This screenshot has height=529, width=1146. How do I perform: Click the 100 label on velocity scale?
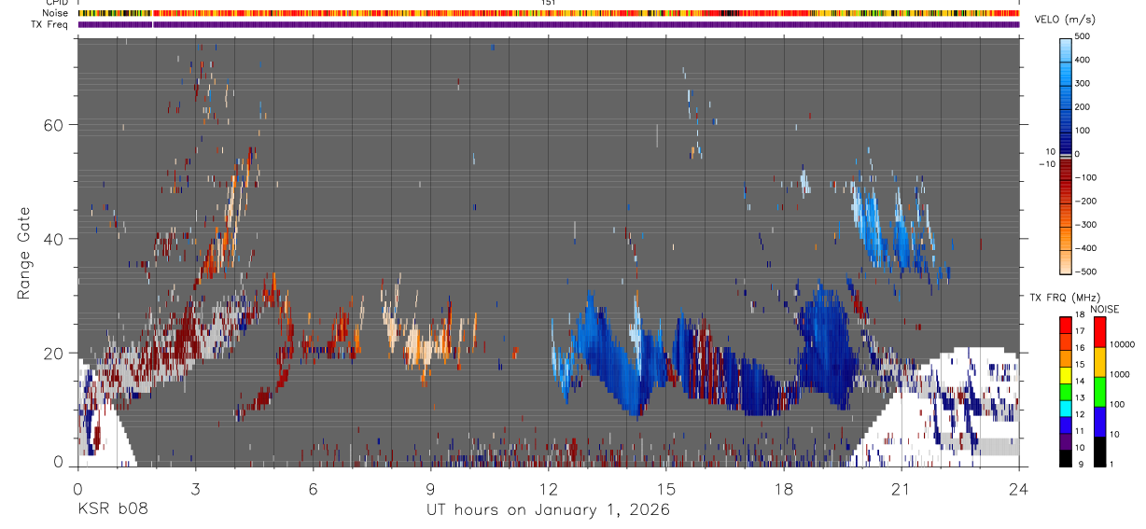tap(1083, 130)
